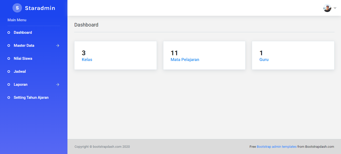
Task: Click the Staradmin 'S' logo icon
Action: 17,8
